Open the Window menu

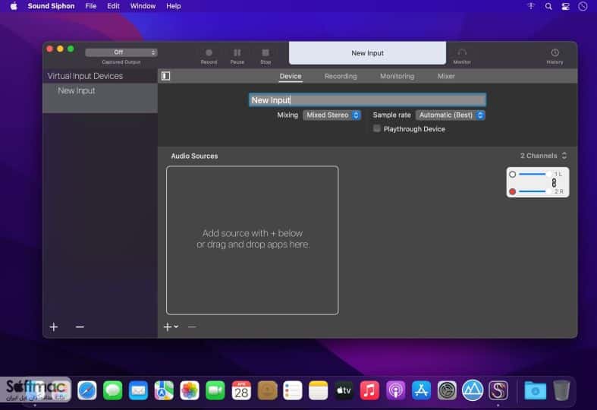click(143, 6)
